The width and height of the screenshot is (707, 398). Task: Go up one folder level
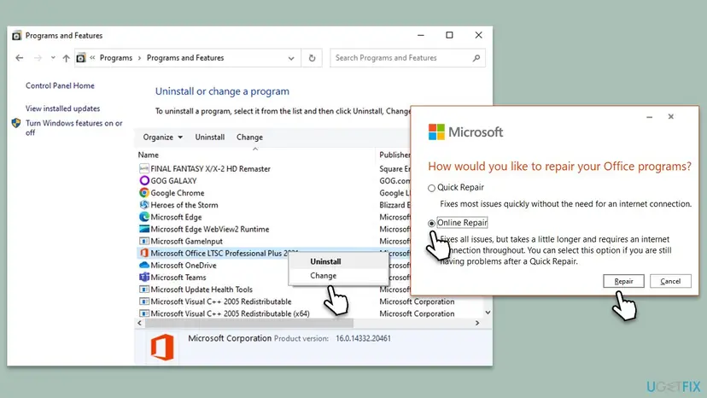tap(67, 58)
